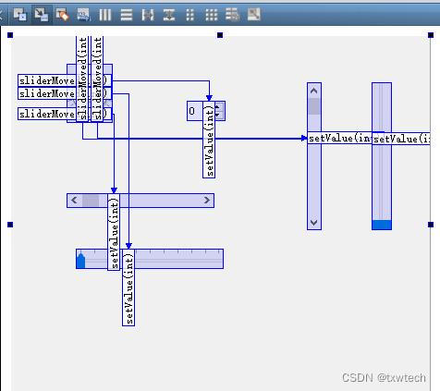This screenshot has height=391, width=440.
Task: Click the Break Layout icon
Action: (x=232, y=15)
